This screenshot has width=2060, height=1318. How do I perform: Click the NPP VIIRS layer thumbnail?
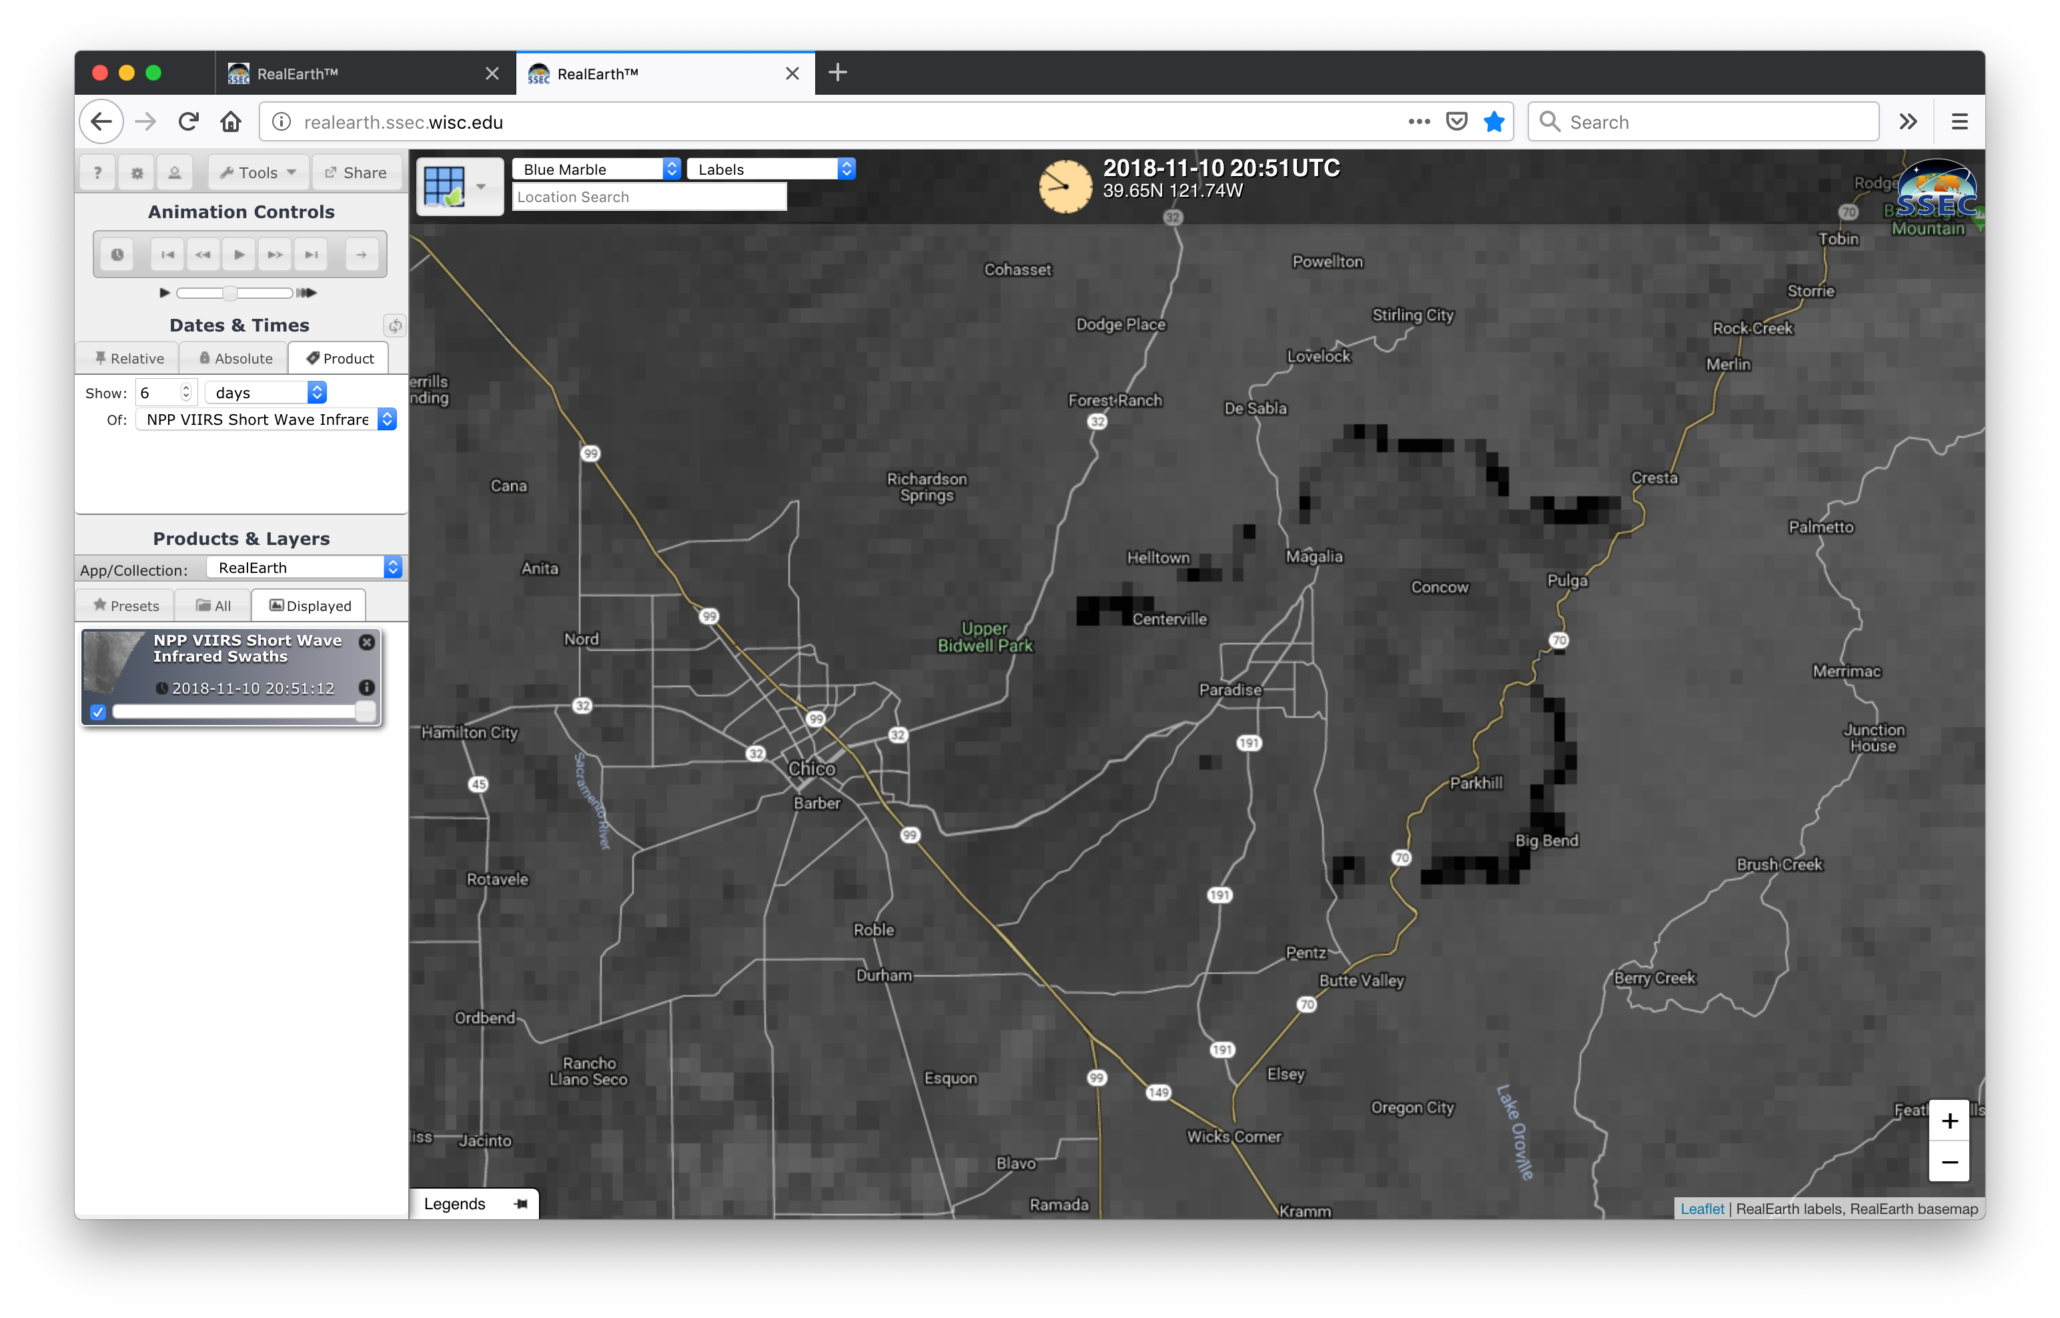point(114,663)
